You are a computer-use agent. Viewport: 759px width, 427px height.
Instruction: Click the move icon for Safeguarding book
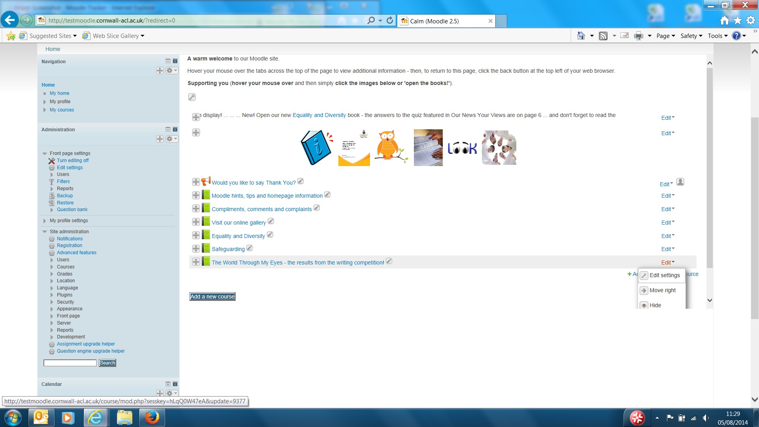[x=196, y=249]
